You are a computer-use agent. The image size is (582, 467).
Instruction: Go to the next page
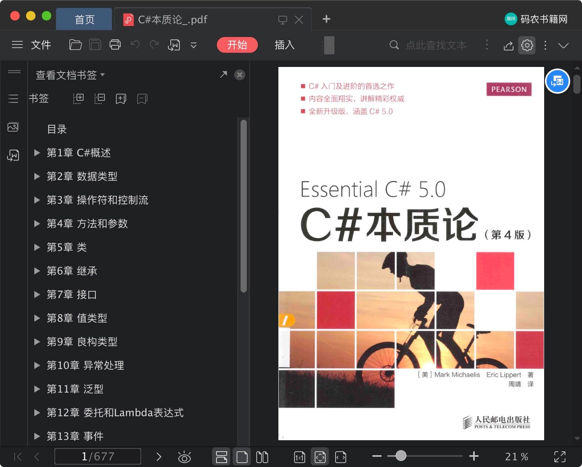(159, 457)
